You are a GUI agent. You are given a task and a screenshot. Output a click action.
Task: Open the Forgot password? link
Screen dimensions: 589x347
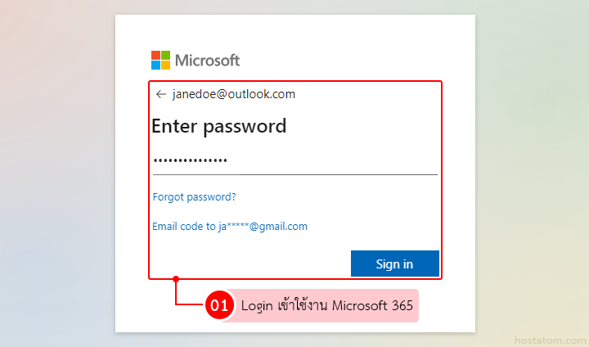pos(194,196)
